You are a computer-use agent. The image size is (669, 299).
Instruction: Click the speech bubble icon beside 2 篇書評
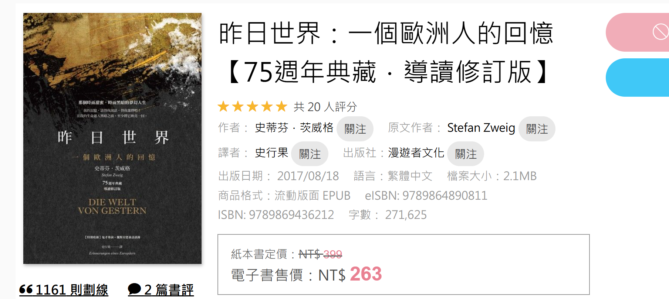(x=135, y=289)
